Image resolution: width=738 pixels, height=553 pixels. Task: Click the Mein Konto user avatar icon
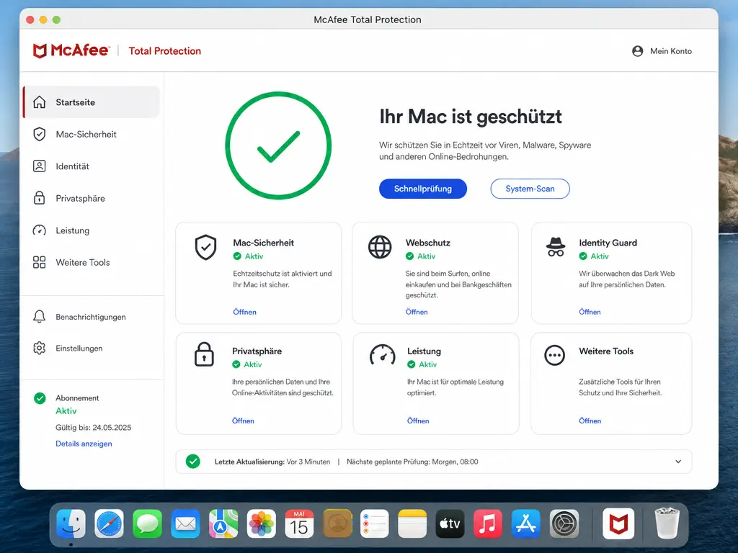click(x=637, y=51)
